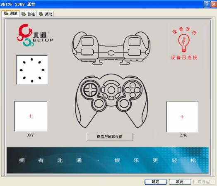Viewport: 217px width, 186px height.
Task: Click the device status light bulb icon
Action: 184,43
